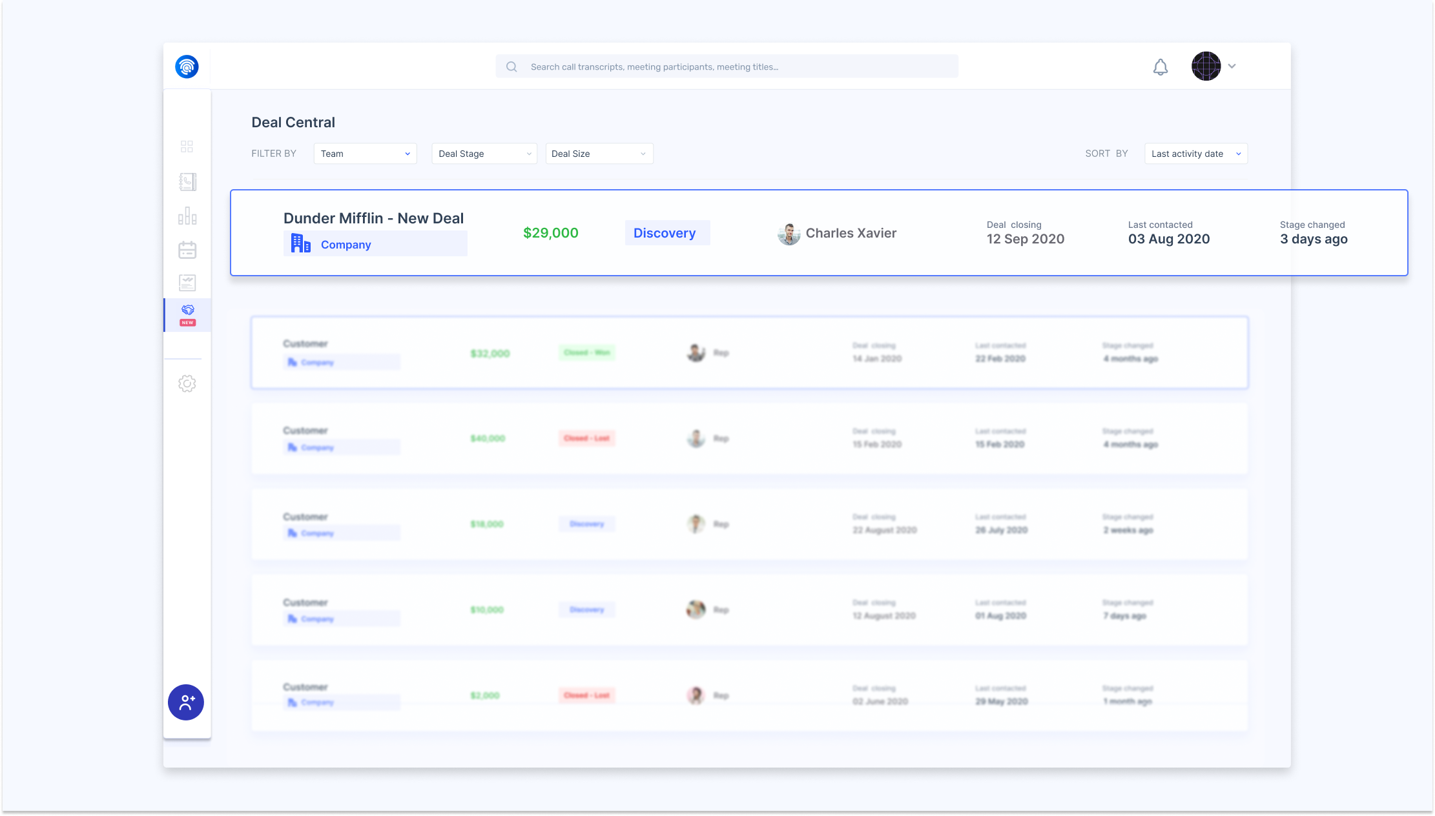Open the notifications bell
Image resolution: width=1435 pixels, height=816 pixels.
1161,67
